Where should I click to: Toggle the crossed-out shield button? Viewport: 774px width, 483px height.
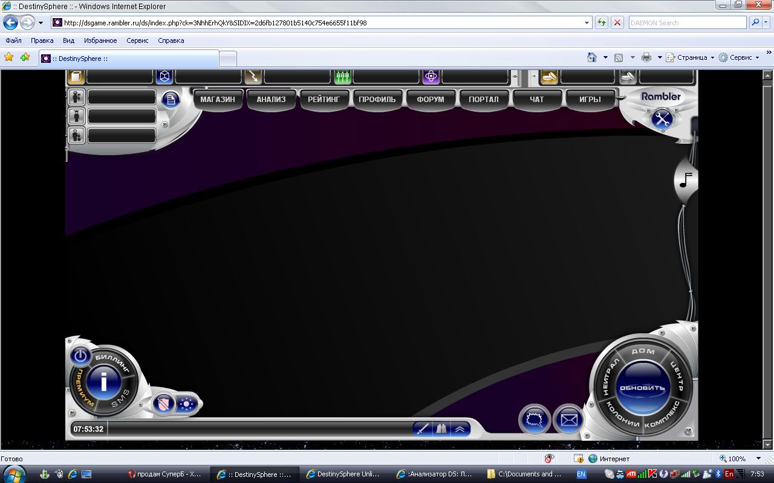coord(164,404)
